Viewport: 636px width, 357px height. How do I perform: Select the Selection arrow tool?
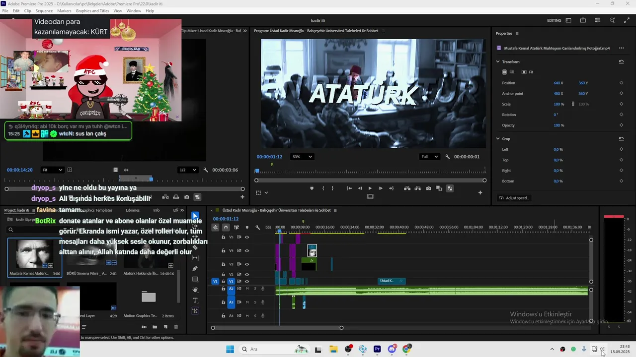click(x=195, y=216)
